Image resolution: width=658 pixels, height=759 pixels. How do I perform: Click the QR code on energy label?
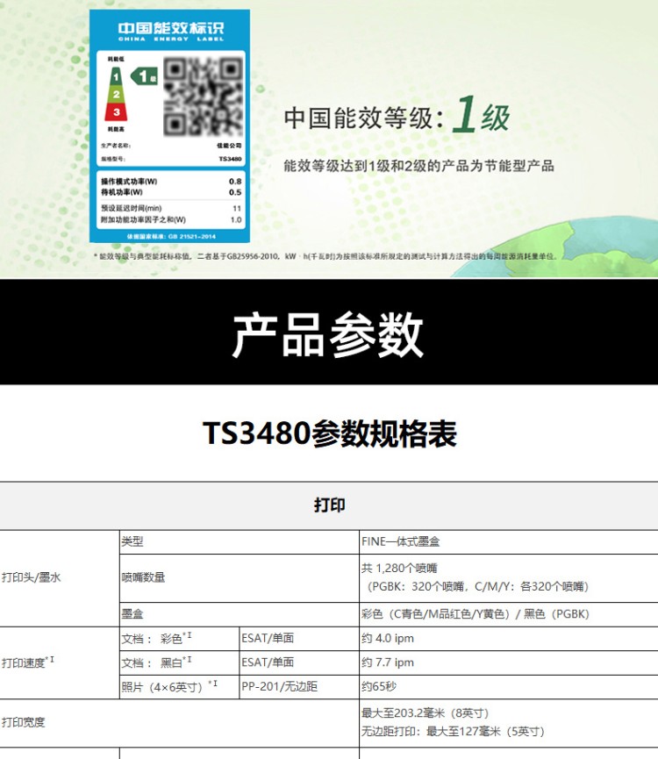[203, 97]
